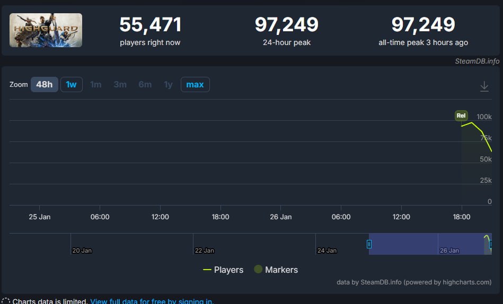The image size is (503, 304).
Task: Open the Highguard game thumbnail
Action: [x=46, y=30]
